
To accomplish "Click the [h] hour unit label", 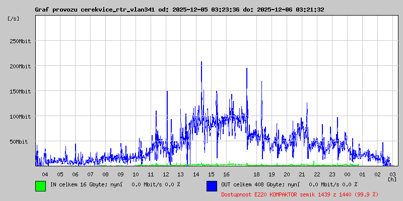I will coord(392,179).
